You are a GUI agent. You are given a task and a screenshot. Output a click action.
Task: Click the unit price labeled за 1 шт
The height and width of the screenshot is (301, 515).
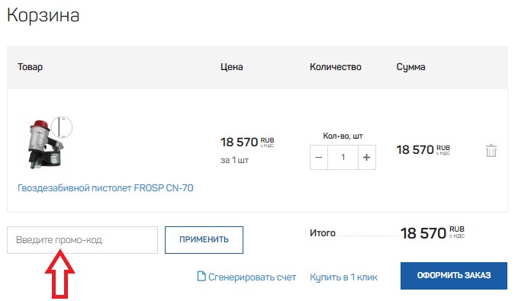tap(234, 160)
